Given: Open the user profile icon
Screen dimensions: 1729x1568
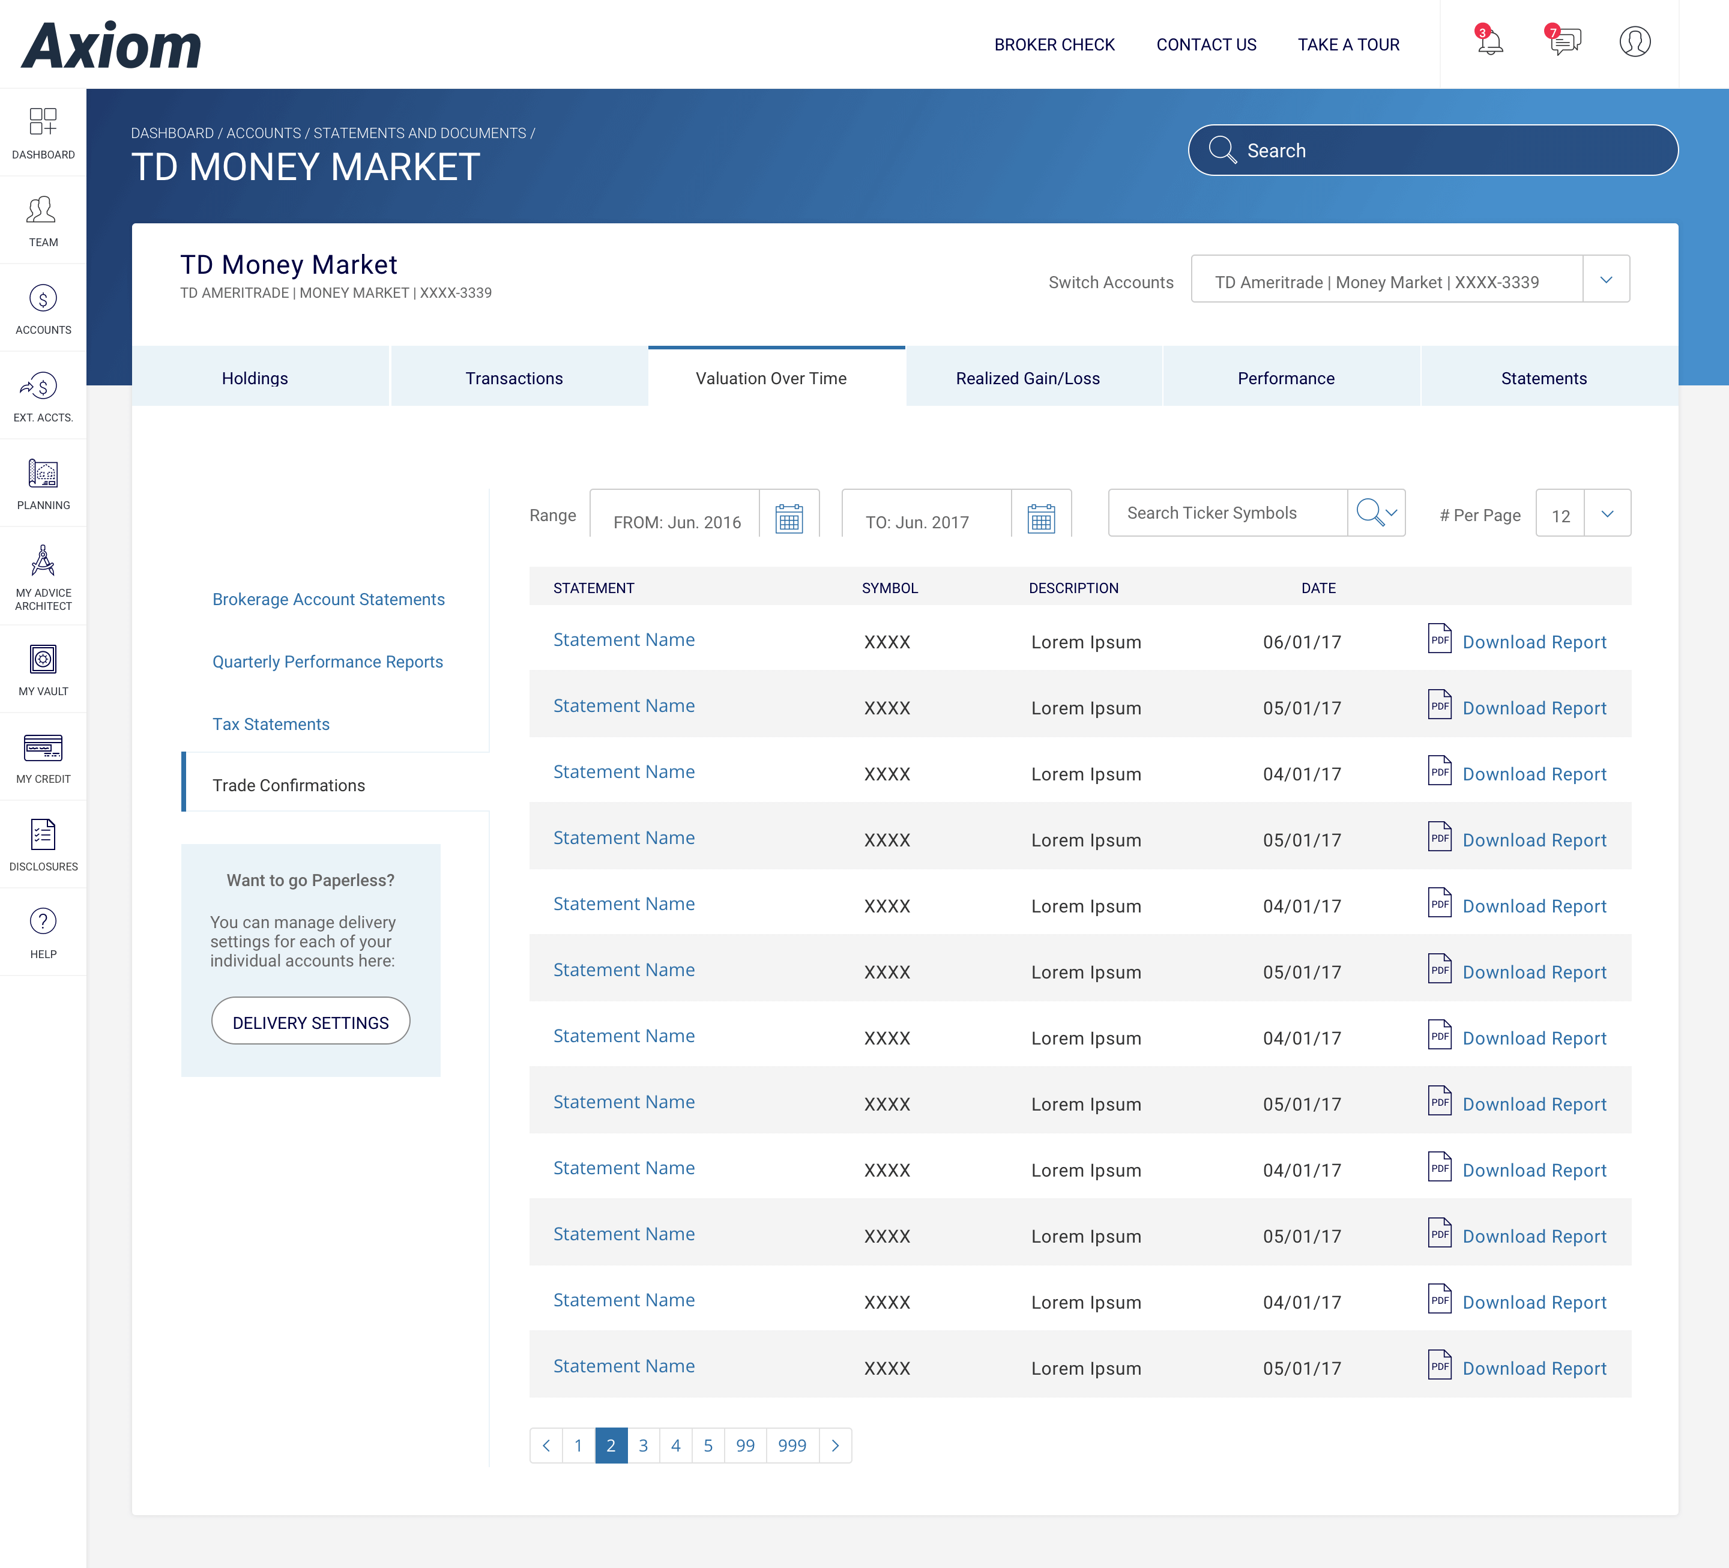Looking at the screenshot, I should tap(1635, 41).
